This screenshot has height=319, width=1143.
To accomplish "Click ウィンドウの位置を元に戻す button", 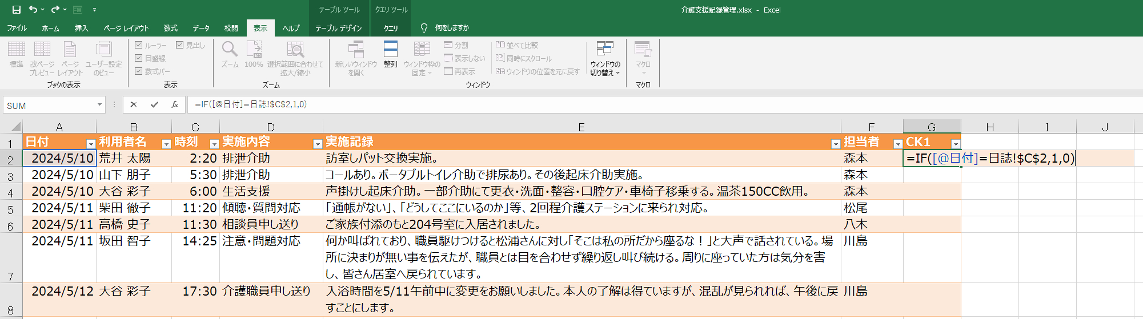I will [x=538, y=71].
